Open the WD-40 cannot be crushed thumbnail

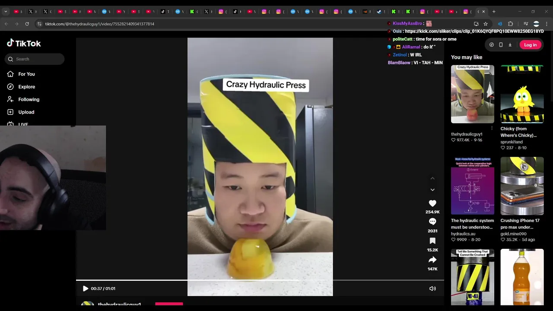[x=473, y=277]
